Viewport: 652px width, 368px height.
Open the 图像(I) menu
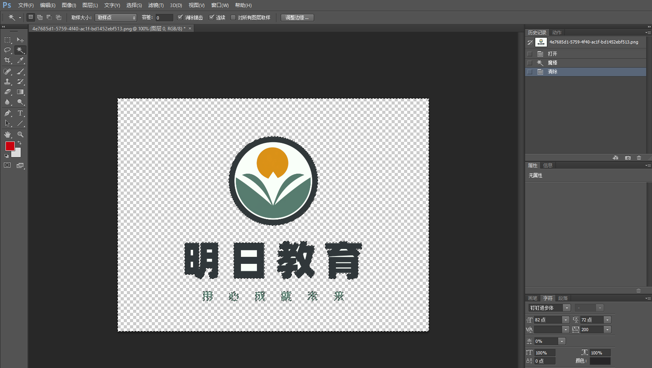(x=69, y=5)
